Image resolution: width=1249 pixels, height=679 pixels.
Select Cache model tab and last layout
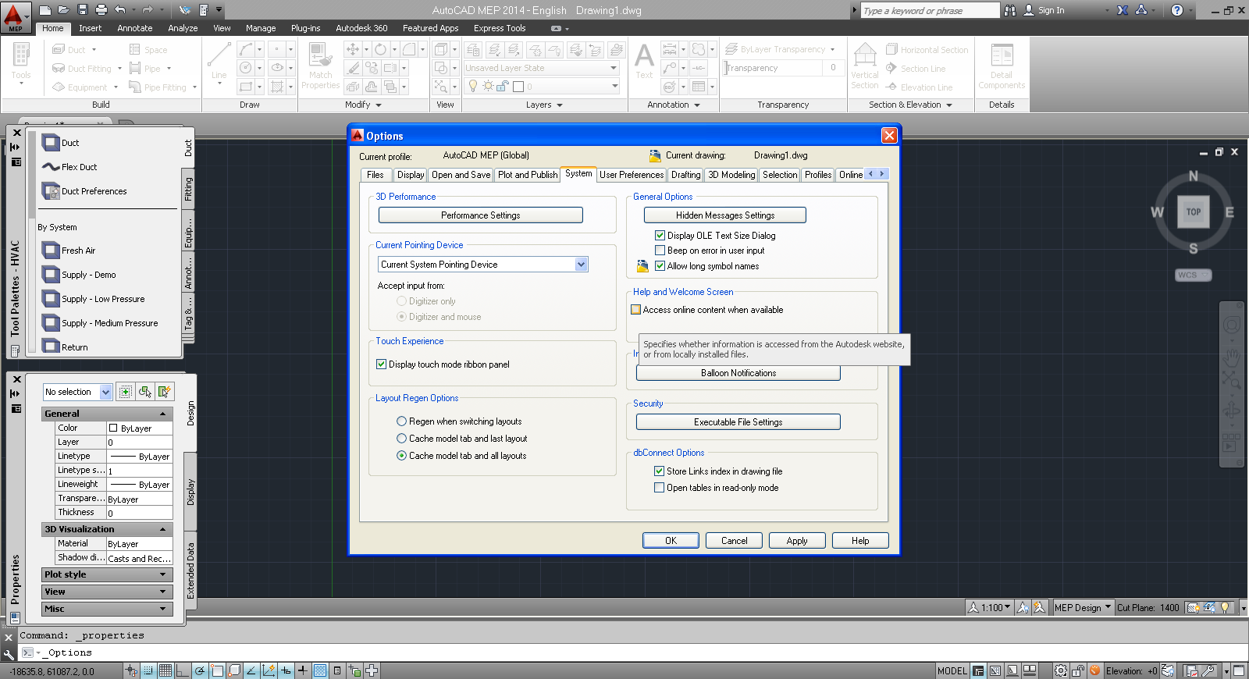coord(401,439)
